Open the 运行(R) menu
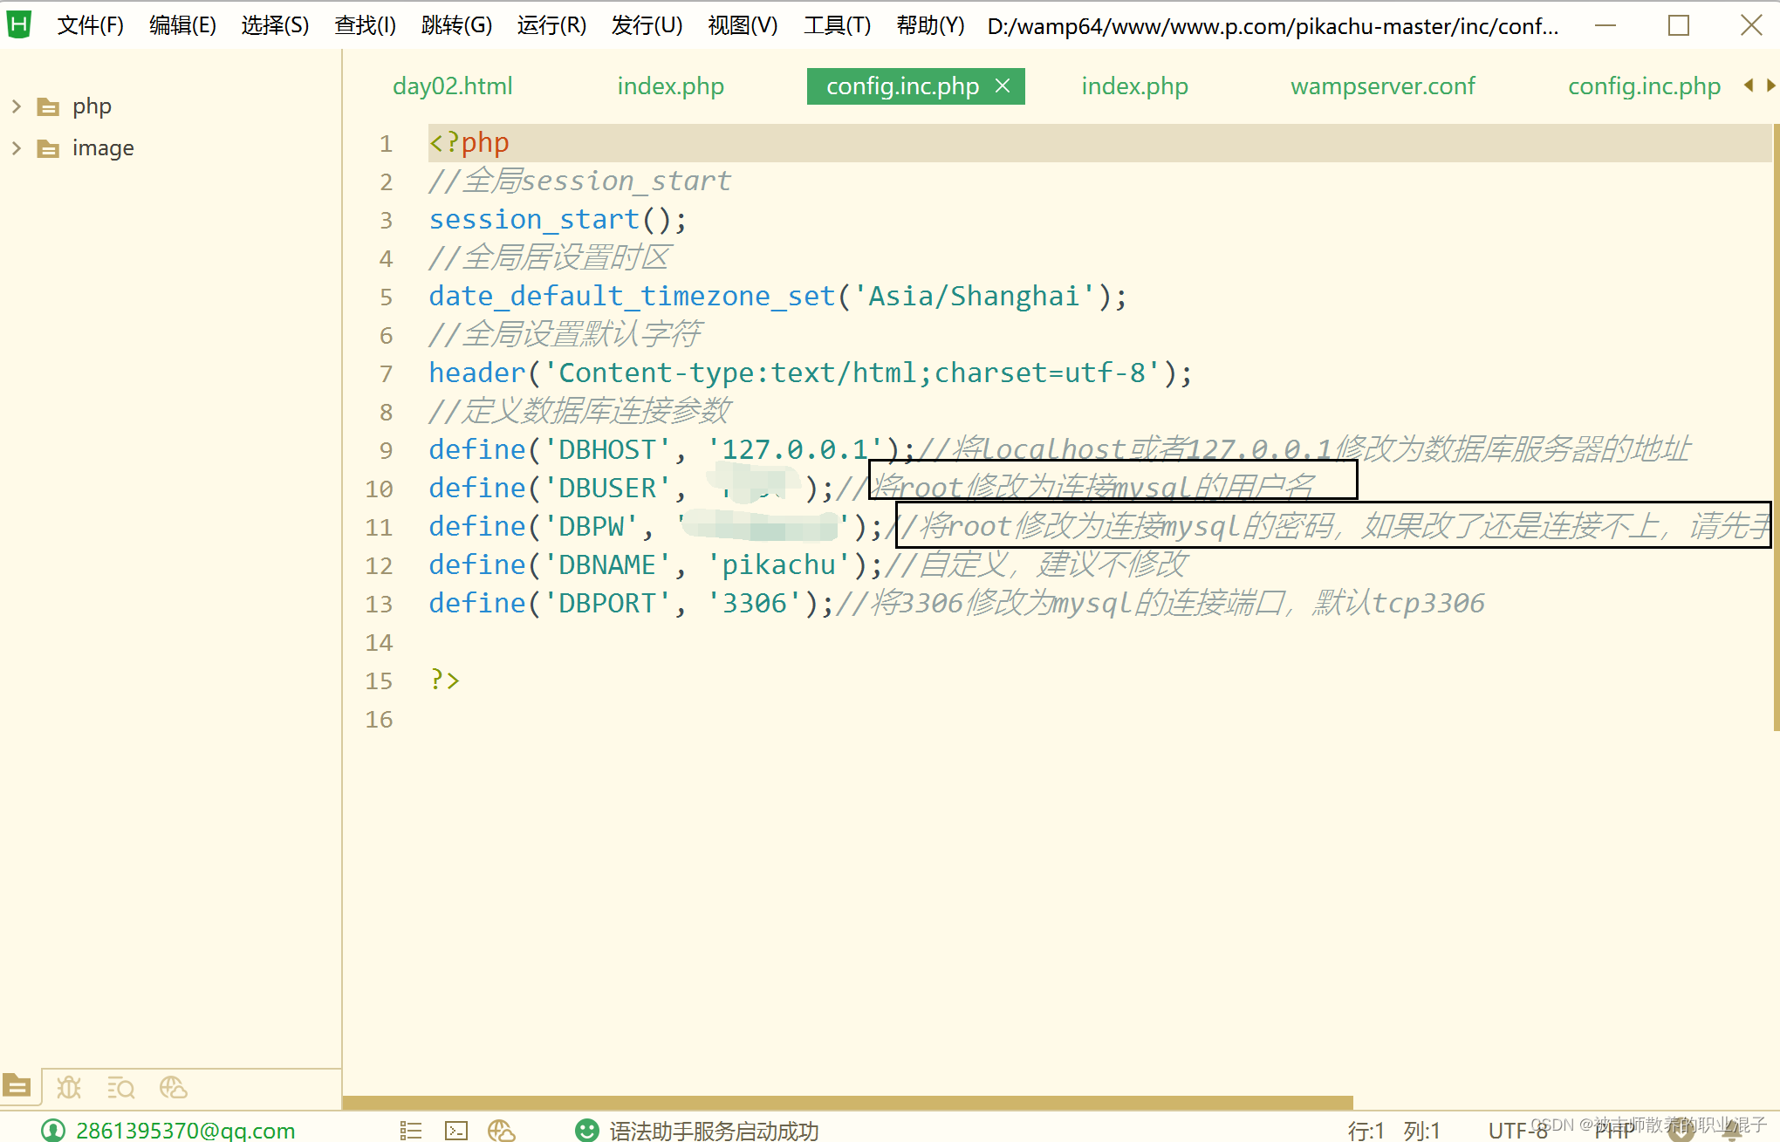 (551, 25)
